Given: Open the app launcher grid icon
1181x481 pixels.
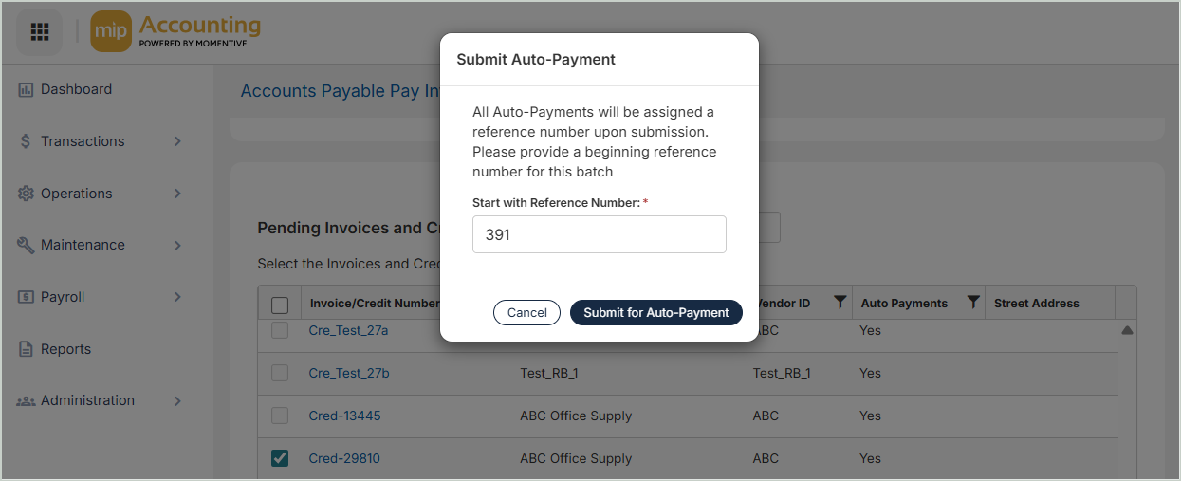Looking at the screenshot, I should click(39, 32).
